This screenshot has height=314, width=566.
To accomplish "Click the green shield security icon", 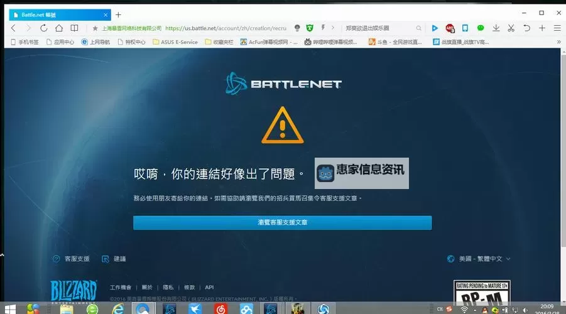I will point(310,28).
